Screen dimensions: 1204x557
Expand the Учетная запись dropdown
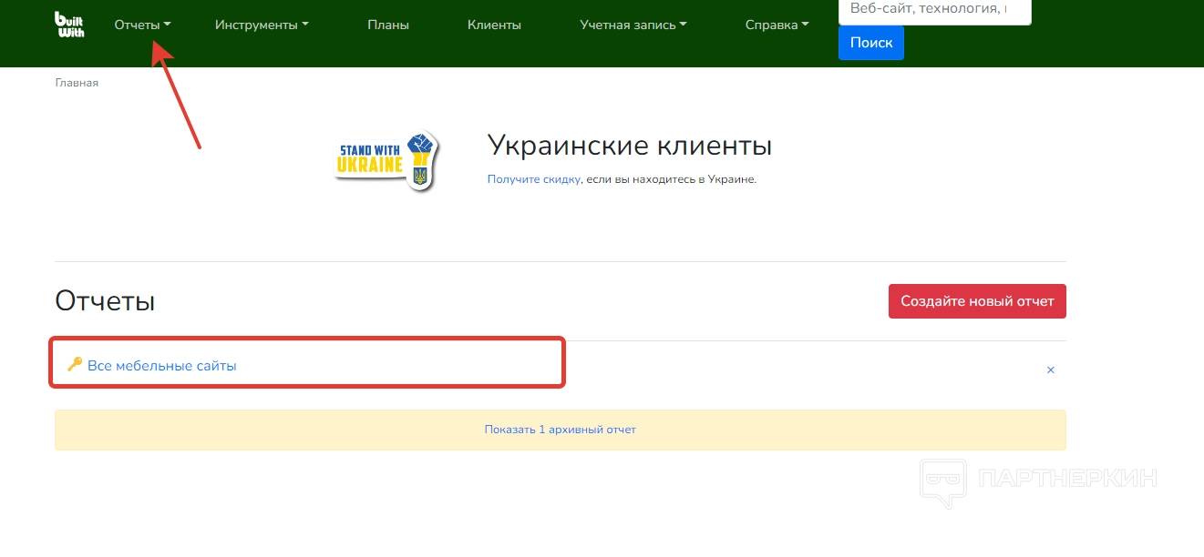pos(633,25)
